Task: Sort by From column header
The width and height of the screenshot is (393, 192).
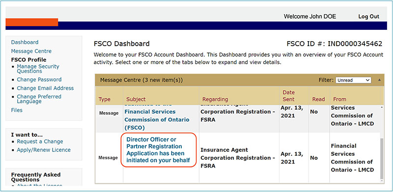Action: [x=339, y=99]
